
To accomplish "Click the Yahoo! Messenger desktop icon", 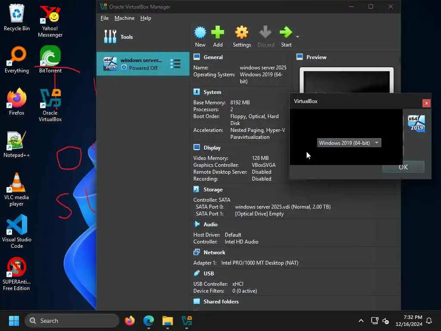I will point(50,22).
